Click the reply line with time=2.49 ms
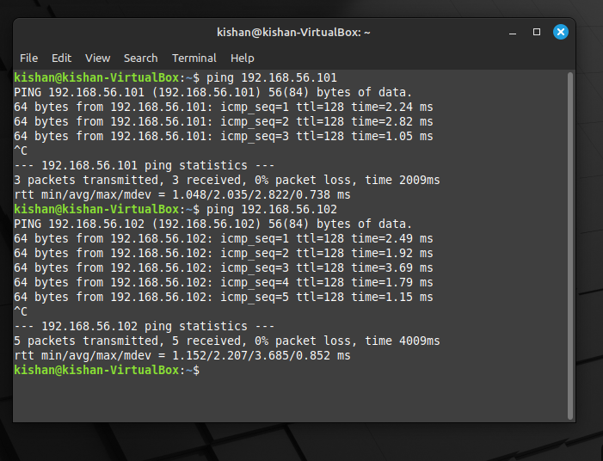 (224, 238)
